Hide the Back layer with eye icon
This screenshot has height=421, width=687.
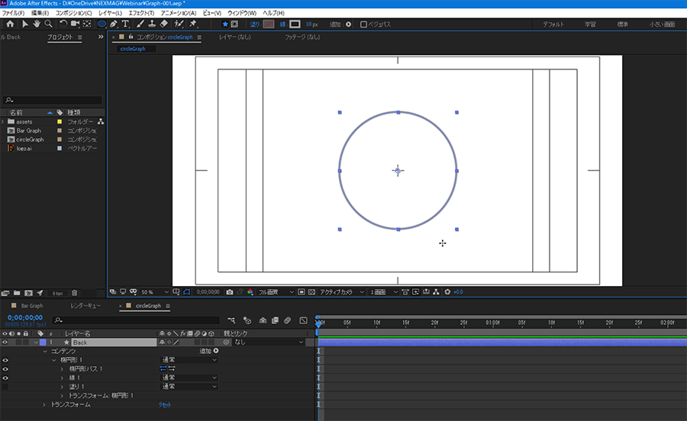tap(5, 343)
